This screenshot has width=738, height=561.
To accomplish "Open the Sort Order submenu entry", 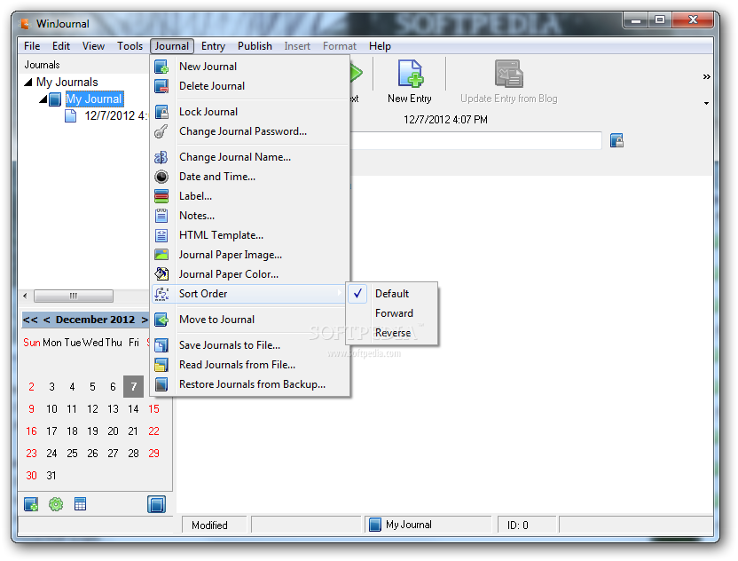I will (250, 294).
